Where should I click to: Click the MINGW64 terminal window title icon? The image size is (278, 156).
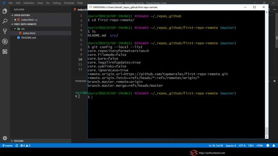[x=91, y=7]
